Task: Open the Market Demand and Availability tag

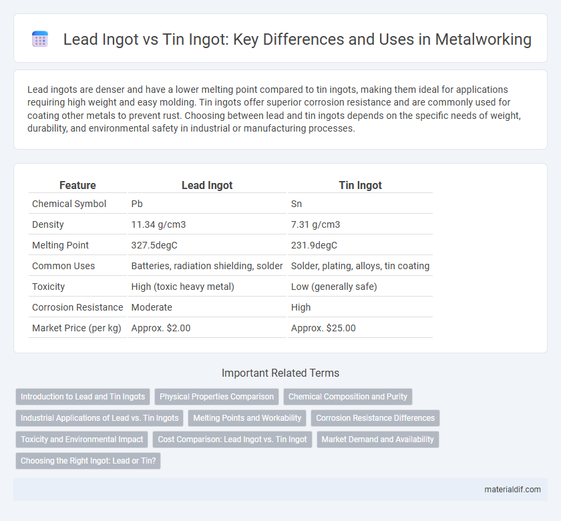Action: (378, 440)
